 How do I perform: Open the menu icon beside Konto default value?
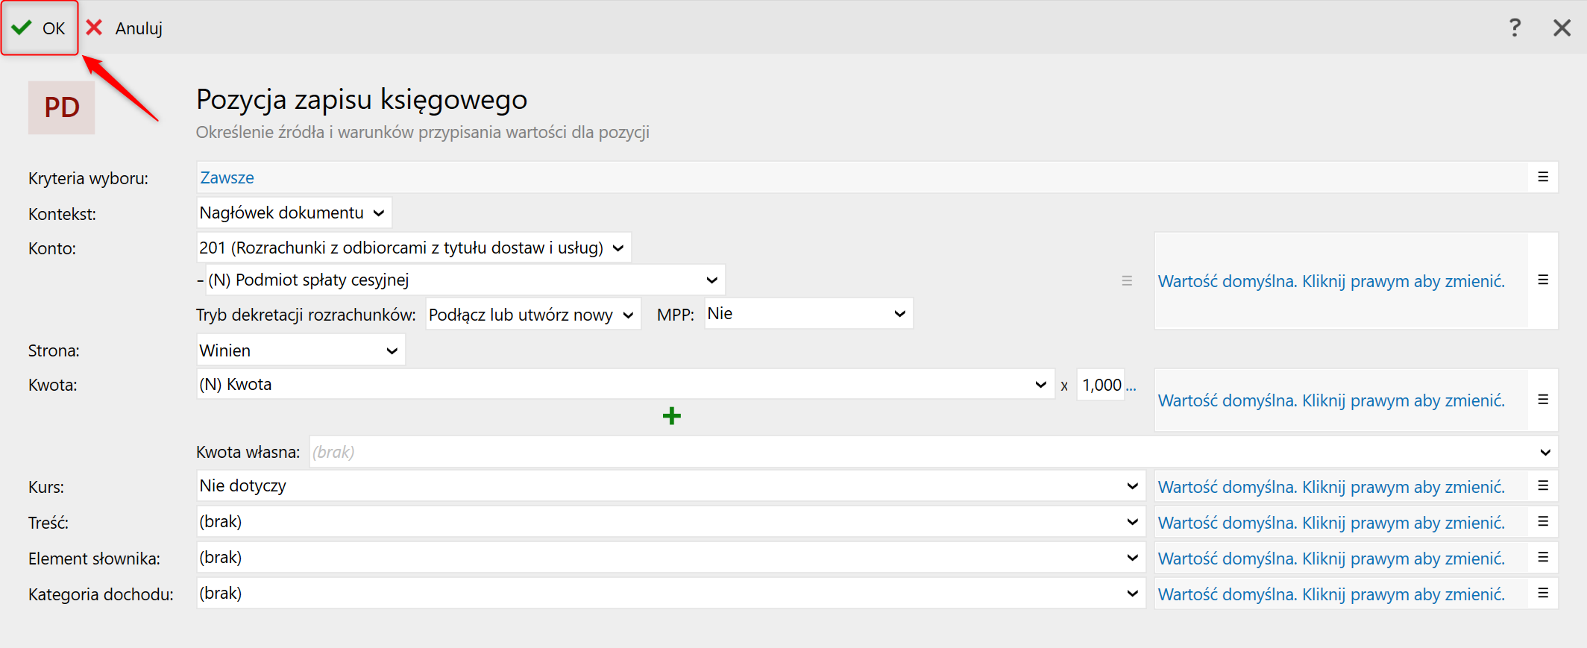[x=1543, y=280]
